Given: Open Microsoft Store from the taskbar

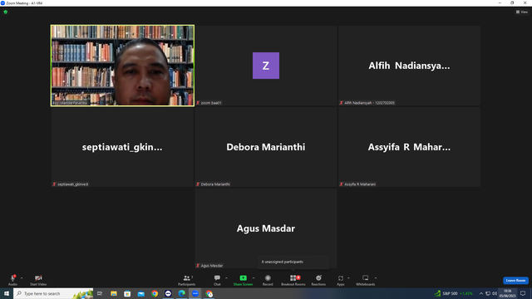Looking at the screenshot, I should 127,293.
